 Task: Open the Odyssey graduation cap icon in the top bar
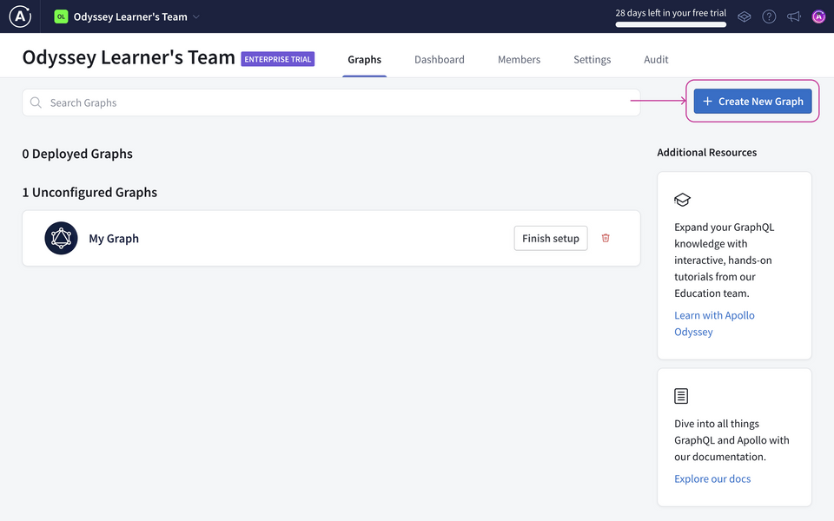(745, 17)
